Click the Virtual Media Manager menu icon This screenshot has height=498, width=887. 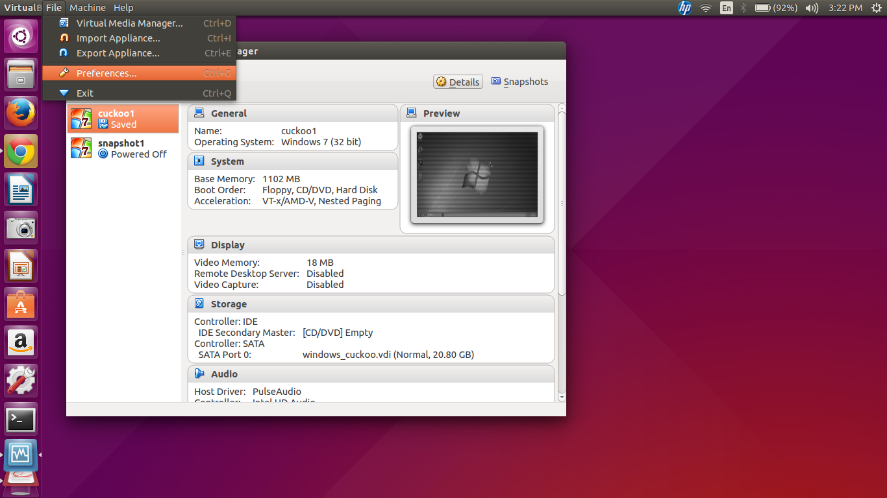[64, 23]
